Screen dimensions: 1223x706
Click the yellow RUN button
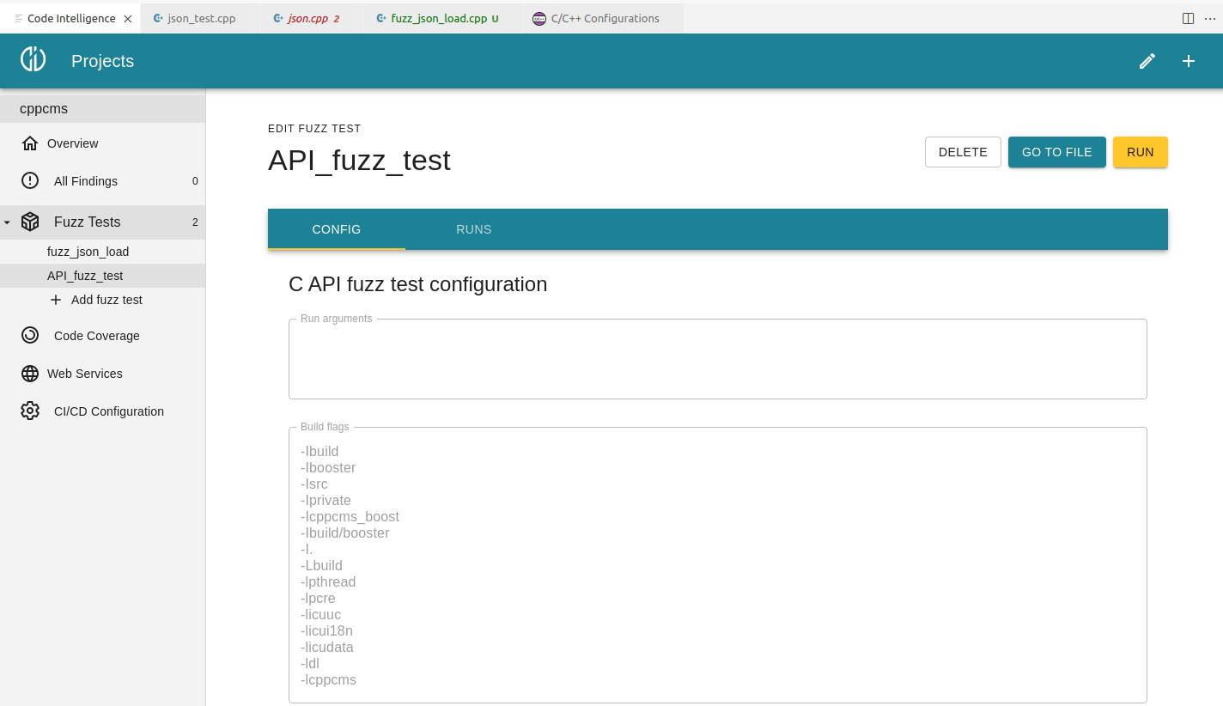coord(1141,152)
